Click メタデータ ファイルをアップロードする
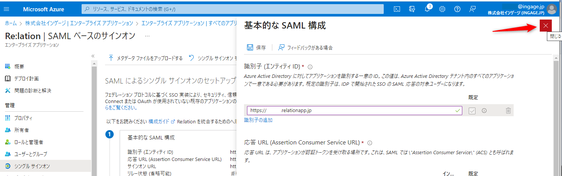Screen dimensions: 562x176 [x=145, y=58]
